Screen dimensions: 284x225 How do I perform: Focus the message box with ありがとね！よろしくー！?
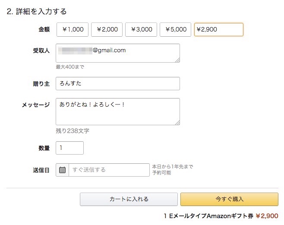[x=117, y=111]
